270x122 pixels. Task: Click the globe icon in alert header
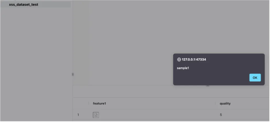(x=179, y=59)
